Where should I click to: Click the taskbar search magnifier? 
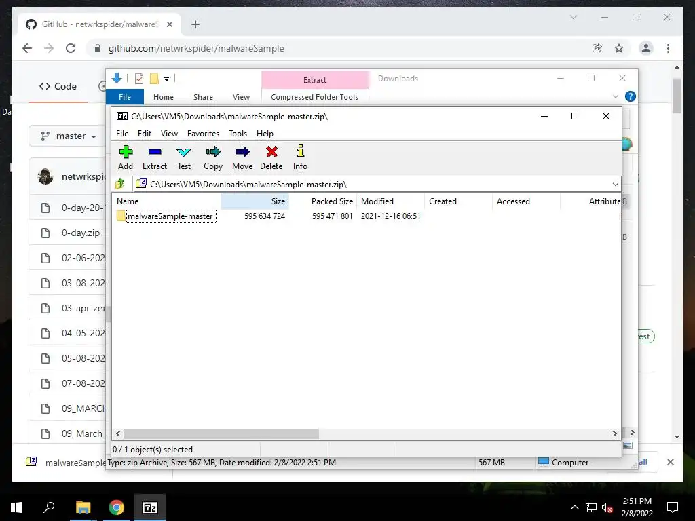point(49,507)
